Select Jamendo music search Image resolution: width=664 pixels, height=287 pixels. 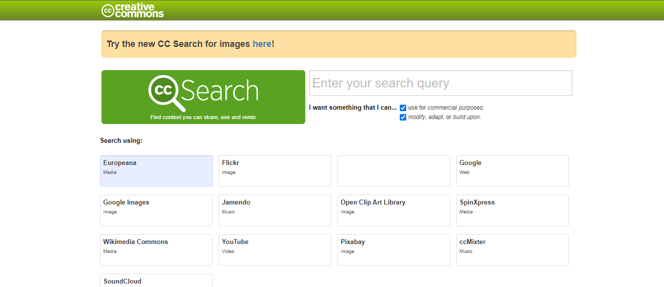point(275,210)
